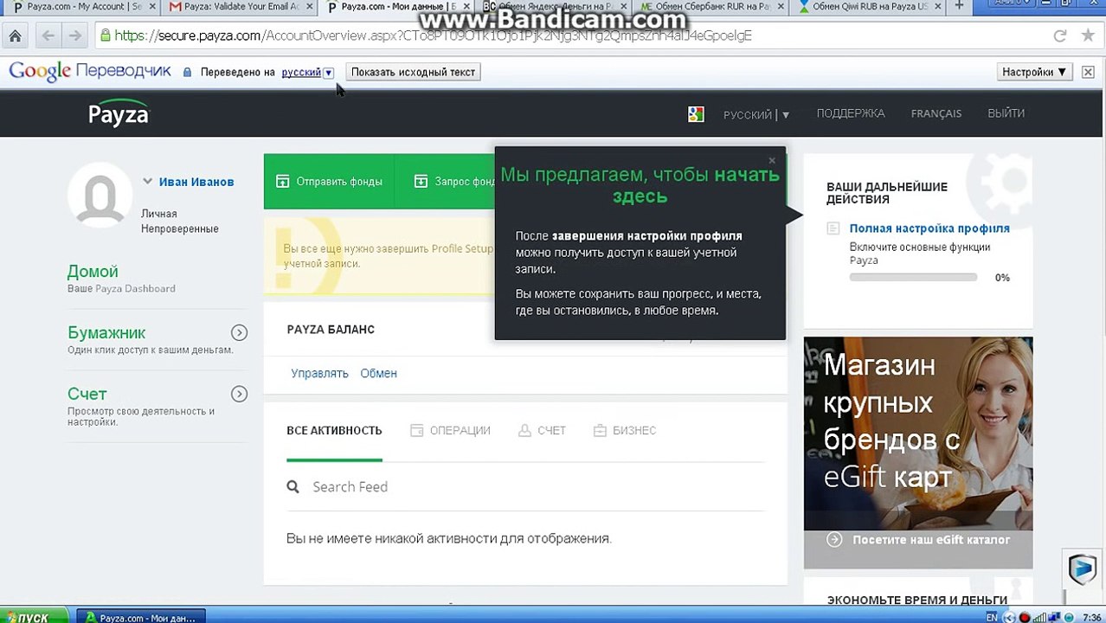Click the Google icon in the Payza header
This screenshot has width=1106, height=623.
pyautogui.click(x=696, y=113)
